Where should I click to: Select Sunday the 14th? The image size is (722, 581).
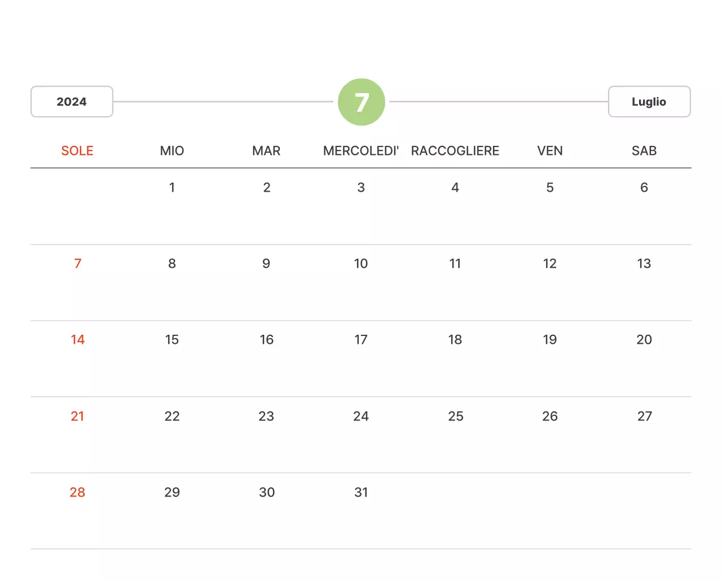coord(78,340)
